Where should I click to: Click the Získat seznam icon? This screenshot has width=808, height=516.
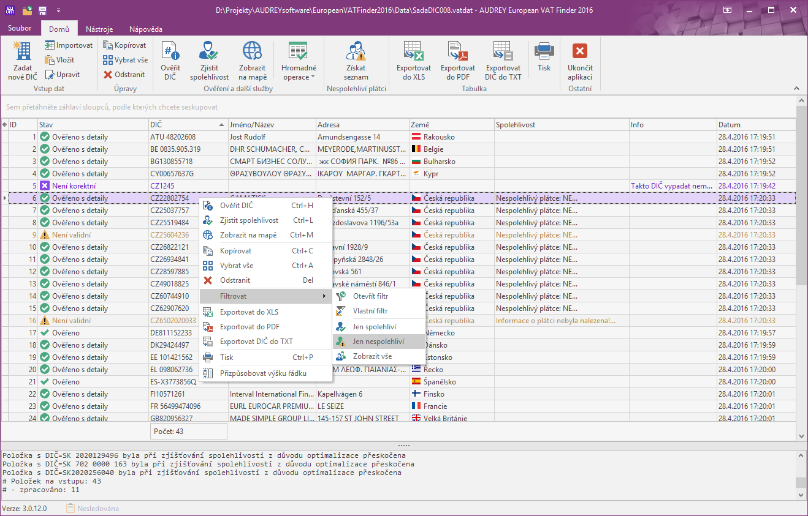pos(356,51)
